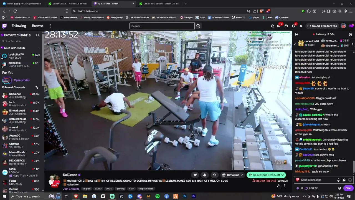Open the Just Chatting category link
This screenshot has height=200, width=355.
click(71, 189)
